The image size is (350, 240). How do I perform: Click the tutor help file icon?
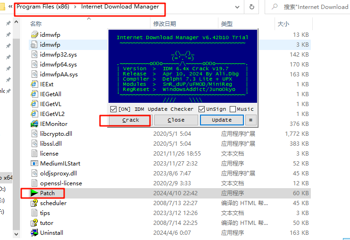pos(34,223)
